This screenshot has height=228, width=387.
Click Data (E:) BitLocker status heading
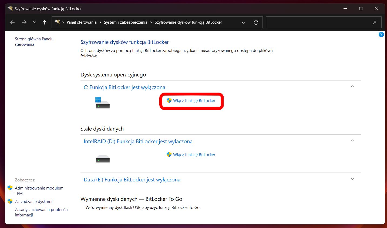tap(132, 180)
